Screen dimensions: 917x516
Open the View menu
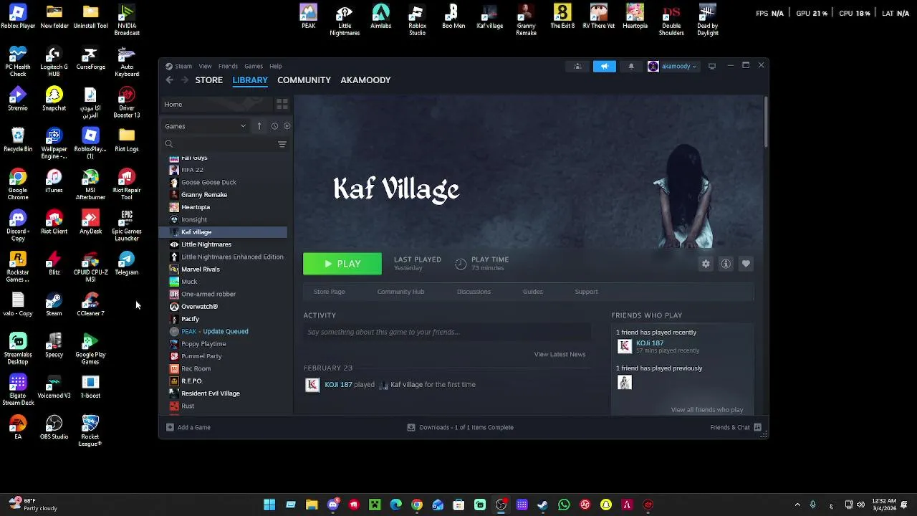click(x=205, y=66)
